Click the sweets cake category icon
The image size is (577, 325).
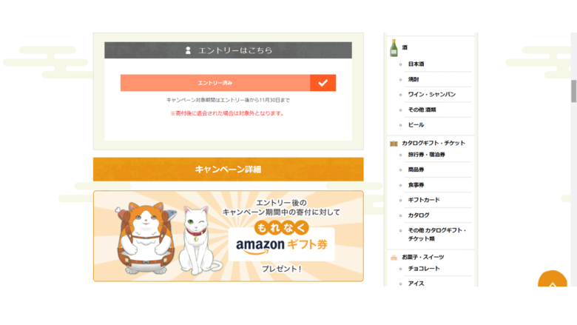tap(394, 258)
